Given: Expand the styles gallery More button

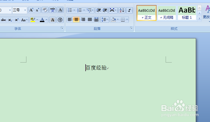Looking at the screenshot, I should pos(199,18).
